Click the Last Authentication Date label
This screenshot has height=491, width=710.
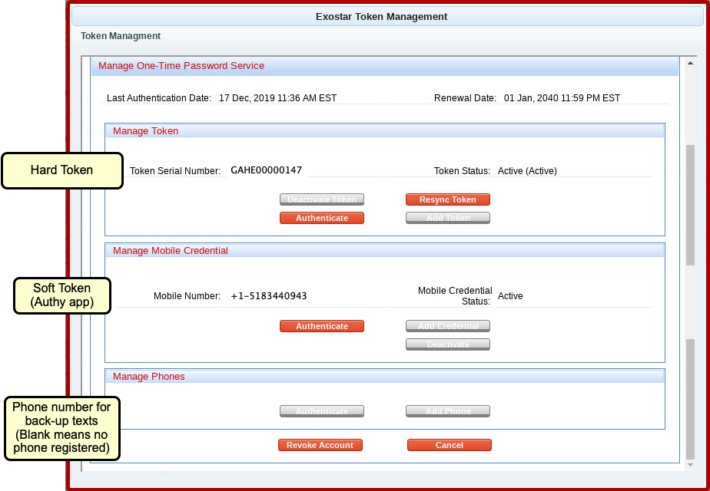pos(159,98)
